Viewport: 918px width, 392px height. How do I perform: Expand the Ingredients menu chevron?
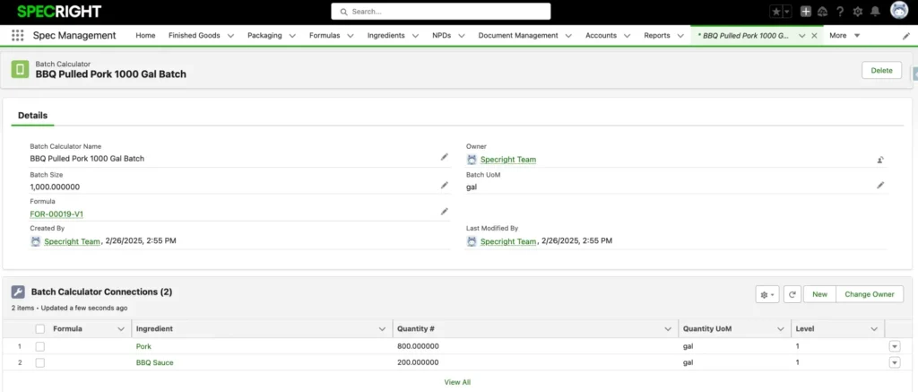[415, 36]
